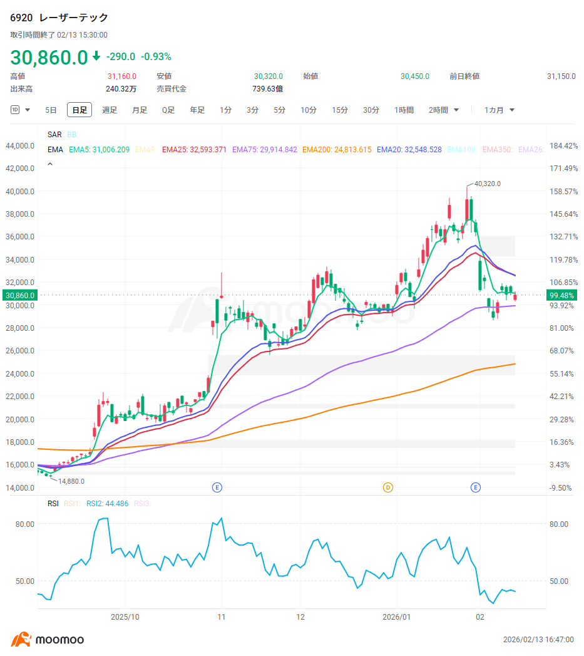Switch to the 1分 interval
Image resolution: width=584 pixels, height=656 pixels.
(x=225, y=110)
